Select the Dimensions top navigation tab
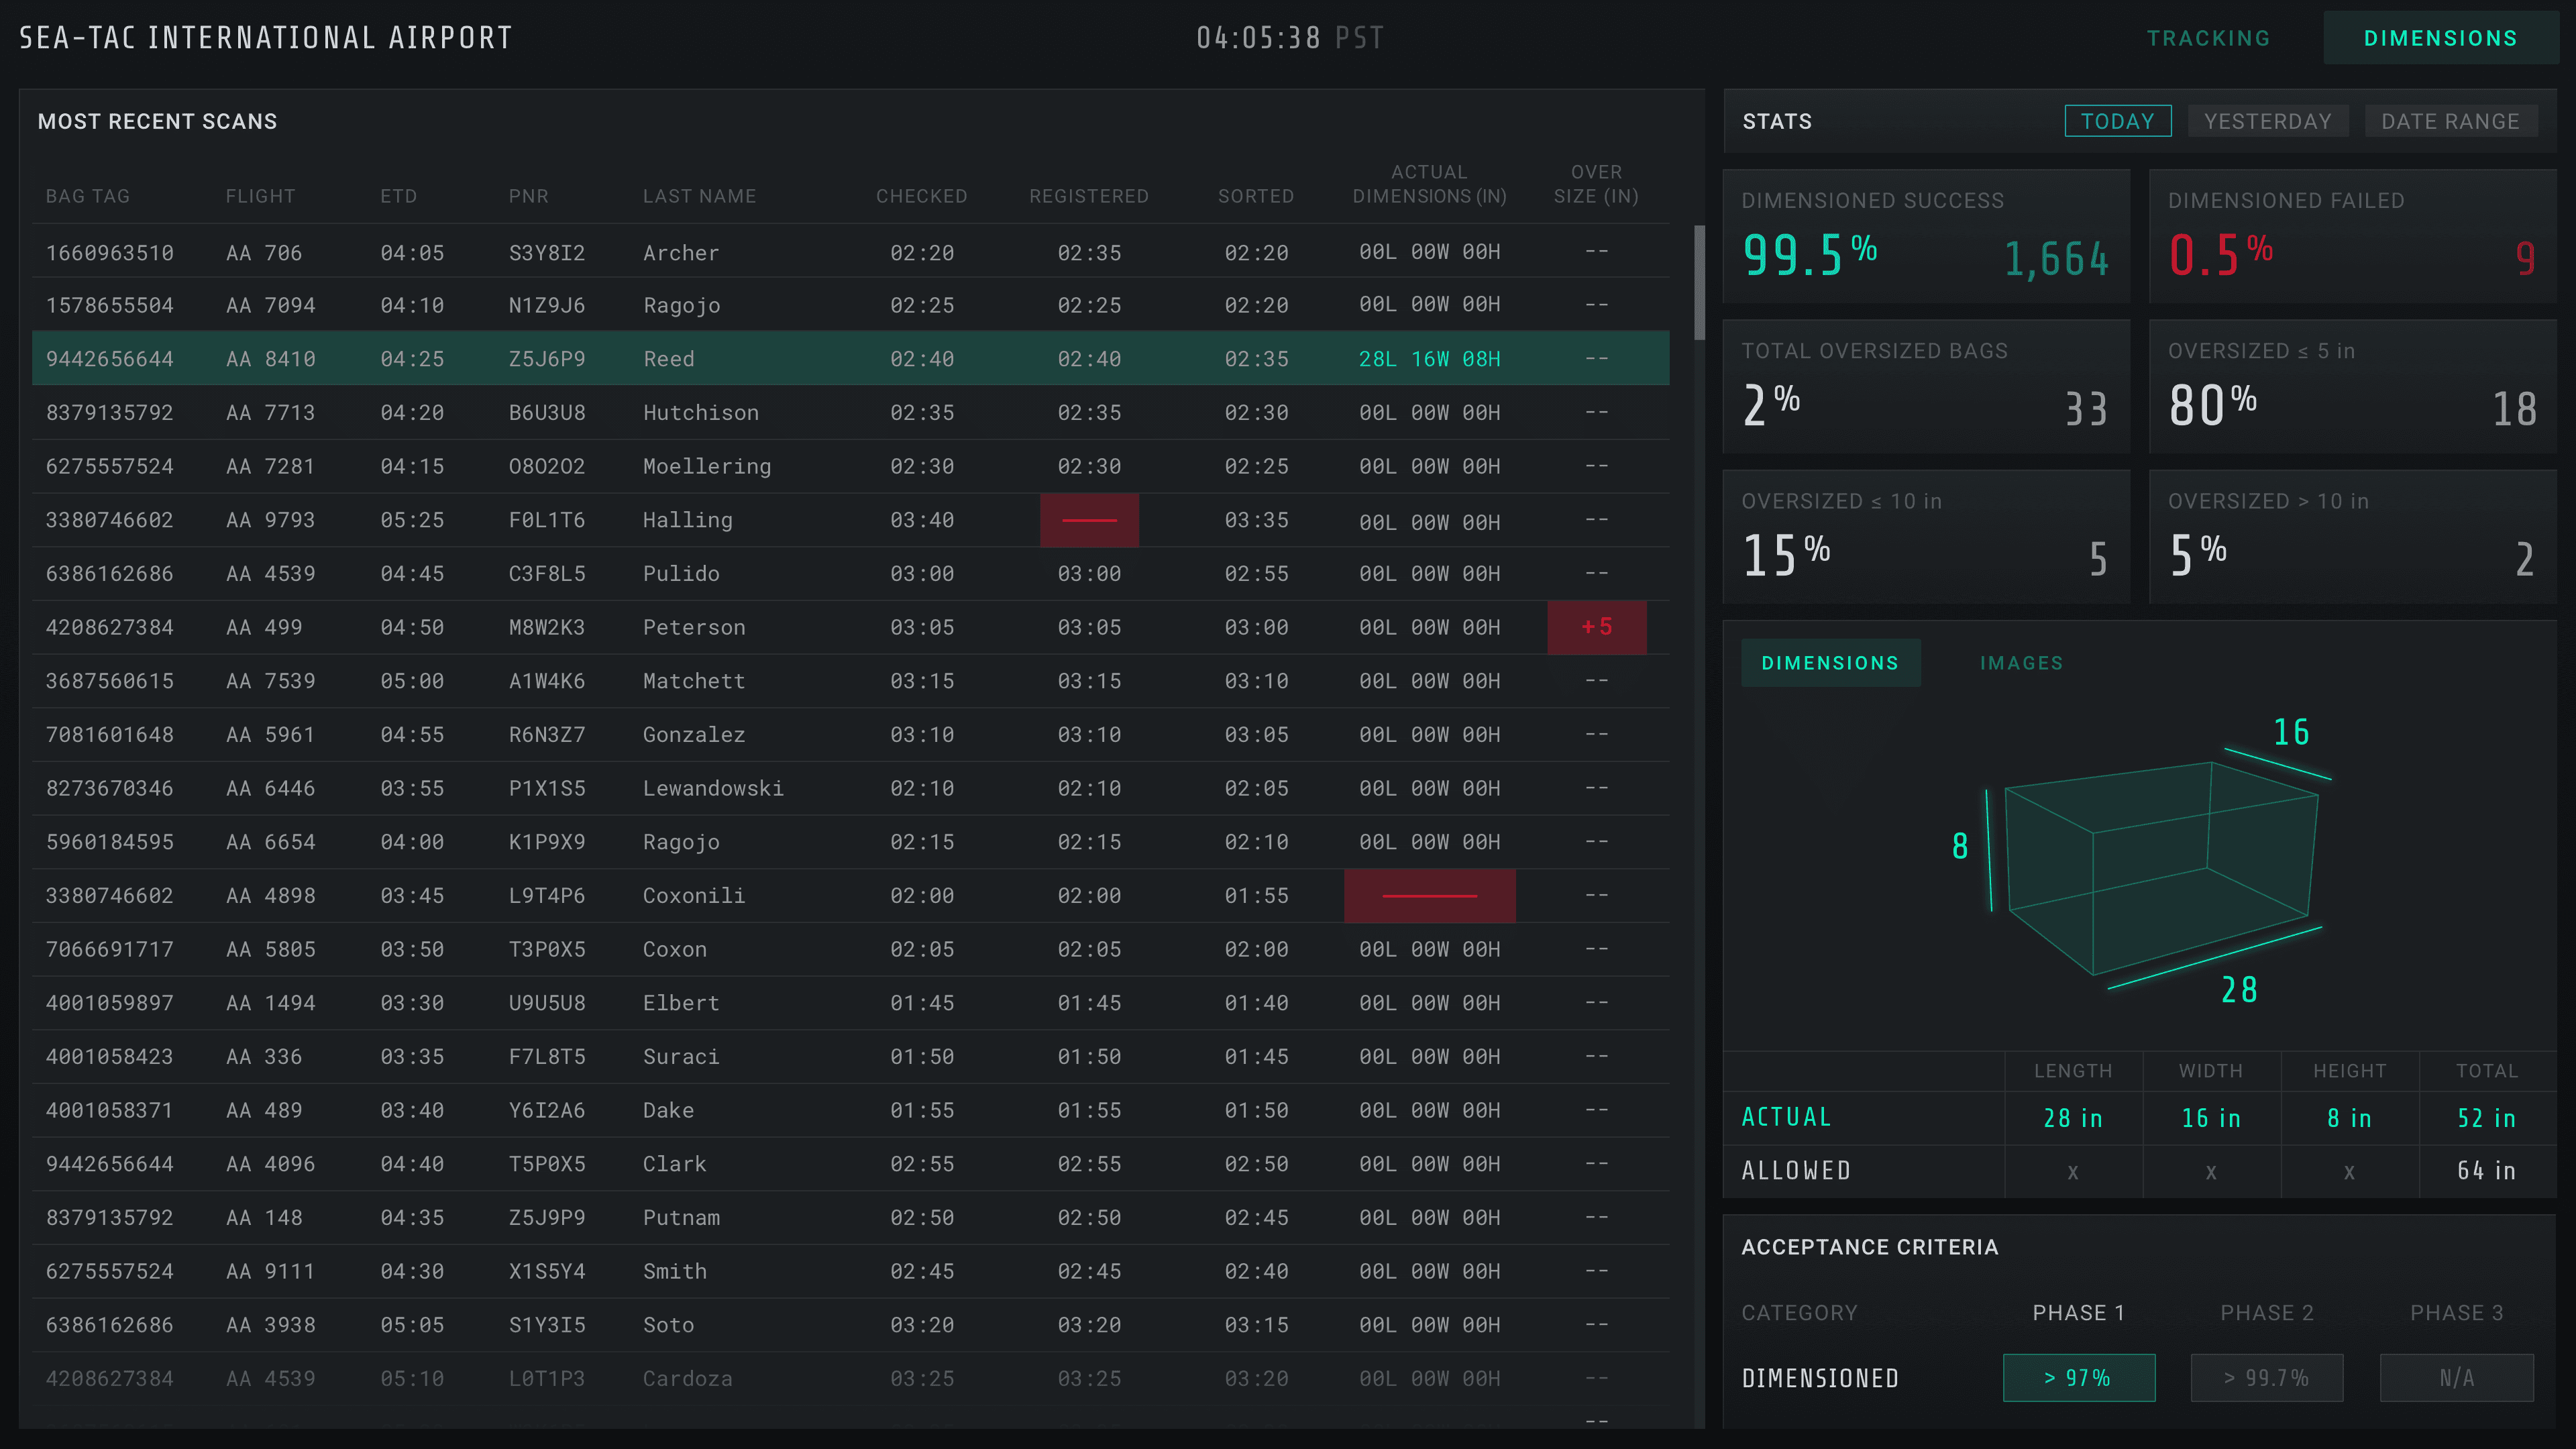 (x=2440, y=38)
